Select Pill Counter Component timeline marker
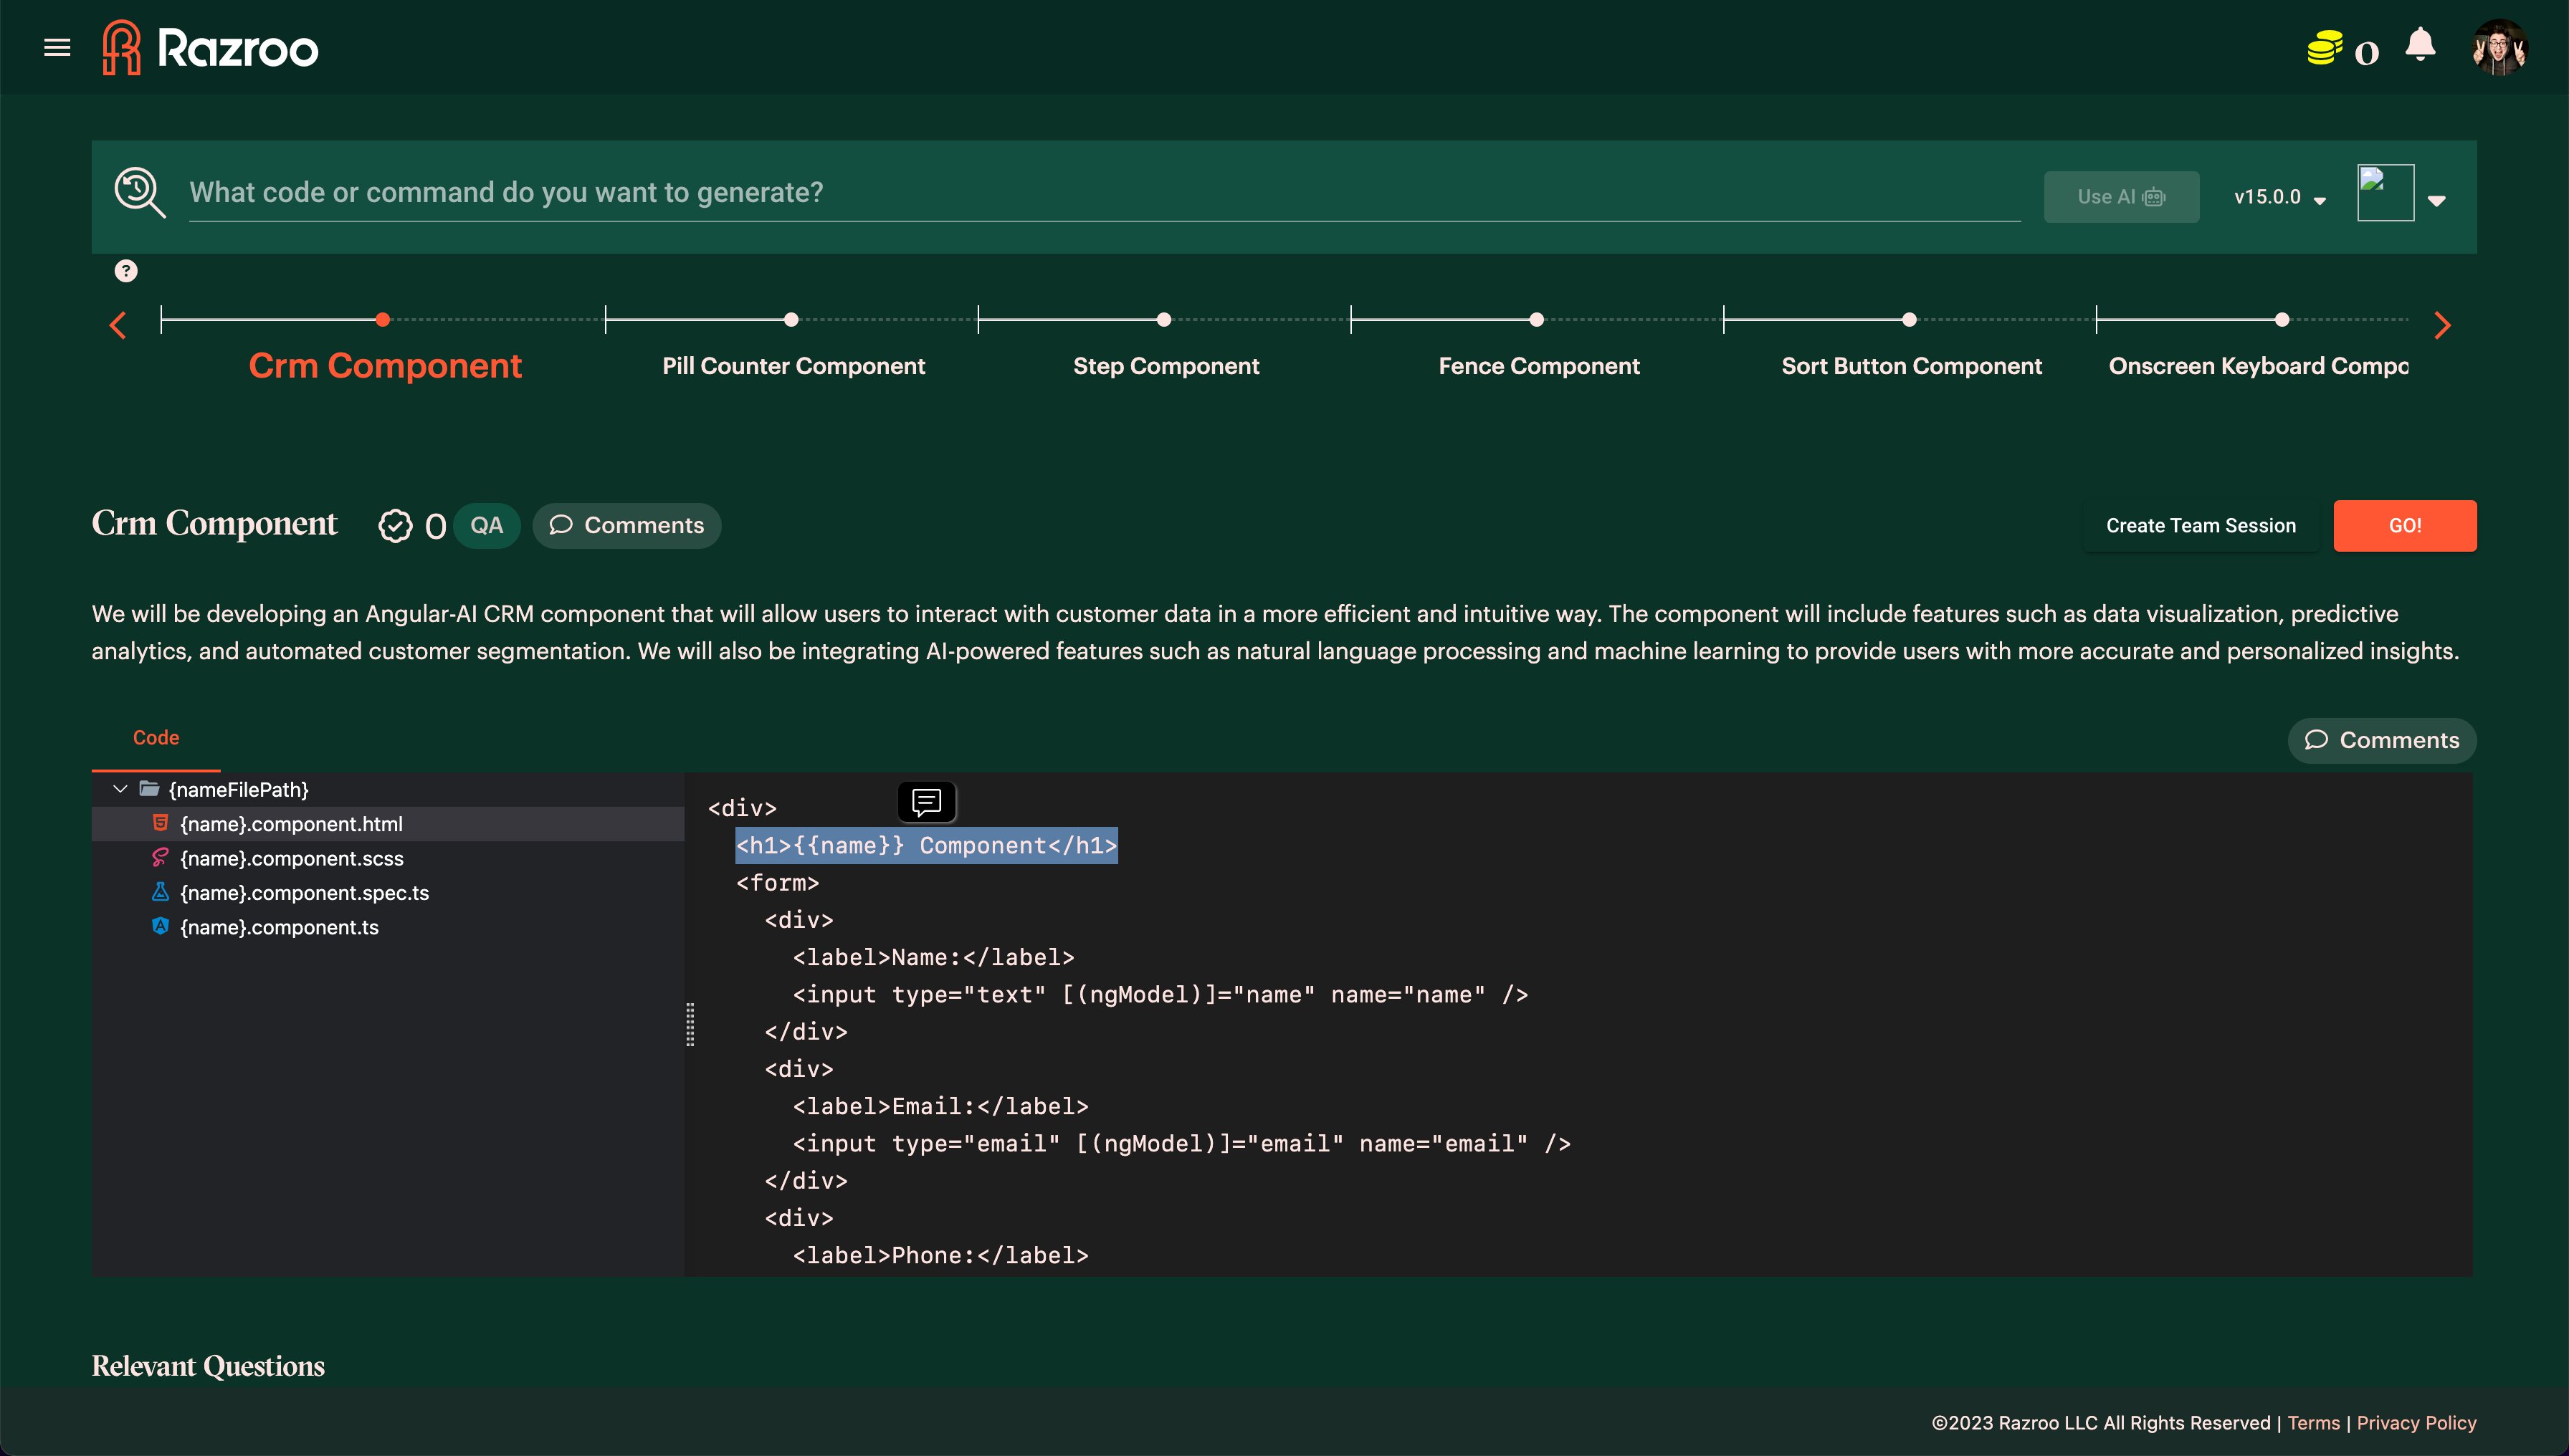 coord(791,320)
